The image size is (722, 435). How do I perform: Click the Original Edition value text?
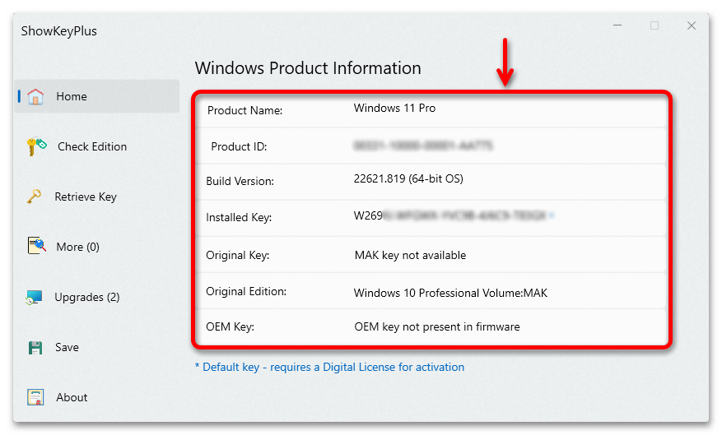(450, 293)
